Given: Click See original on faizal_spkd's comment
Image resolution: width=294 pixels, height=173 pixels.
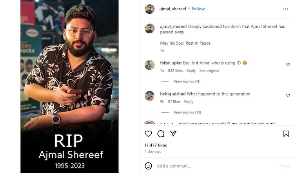Looking at the screenshot, I should click(x=209, y=70).
